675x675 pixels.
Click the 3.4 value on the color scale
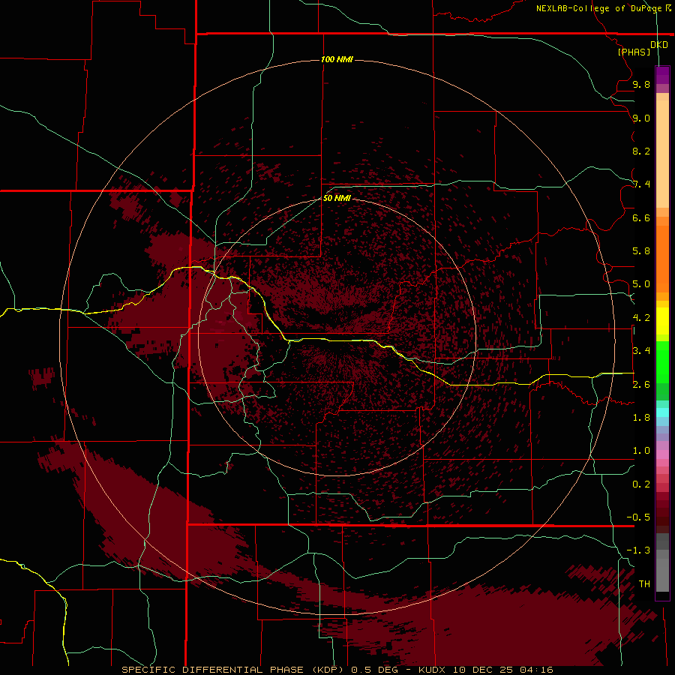pyautogui.click(x=641, y=351)
